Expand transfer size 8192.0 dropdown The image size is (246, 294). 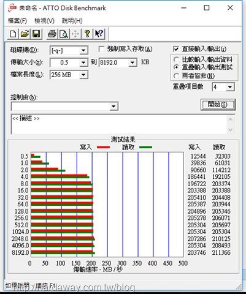pyautogui.click(x=133, y=62)
